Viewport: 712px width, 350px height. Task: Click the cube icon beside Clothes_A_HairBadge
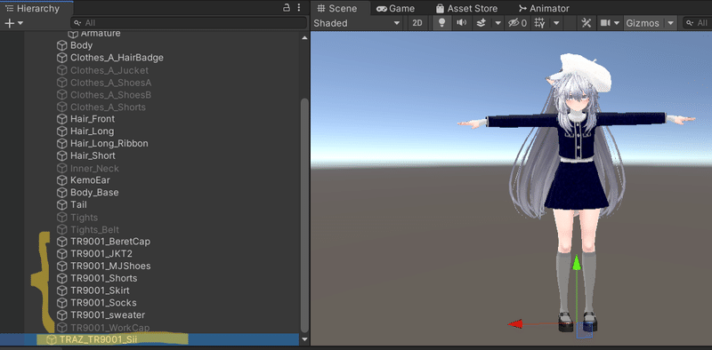pyautogui.click(x=61, y=58)
